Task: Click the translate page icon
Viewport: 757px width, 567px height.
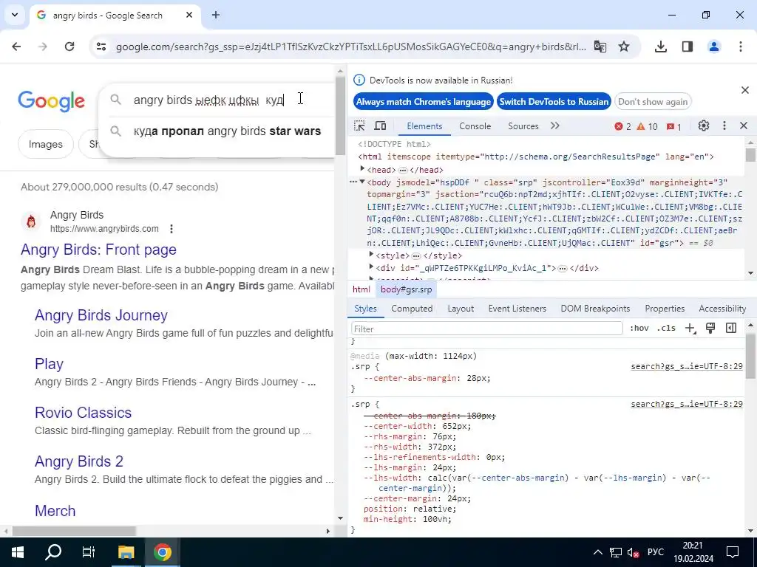Action: (x=600, y=47)
